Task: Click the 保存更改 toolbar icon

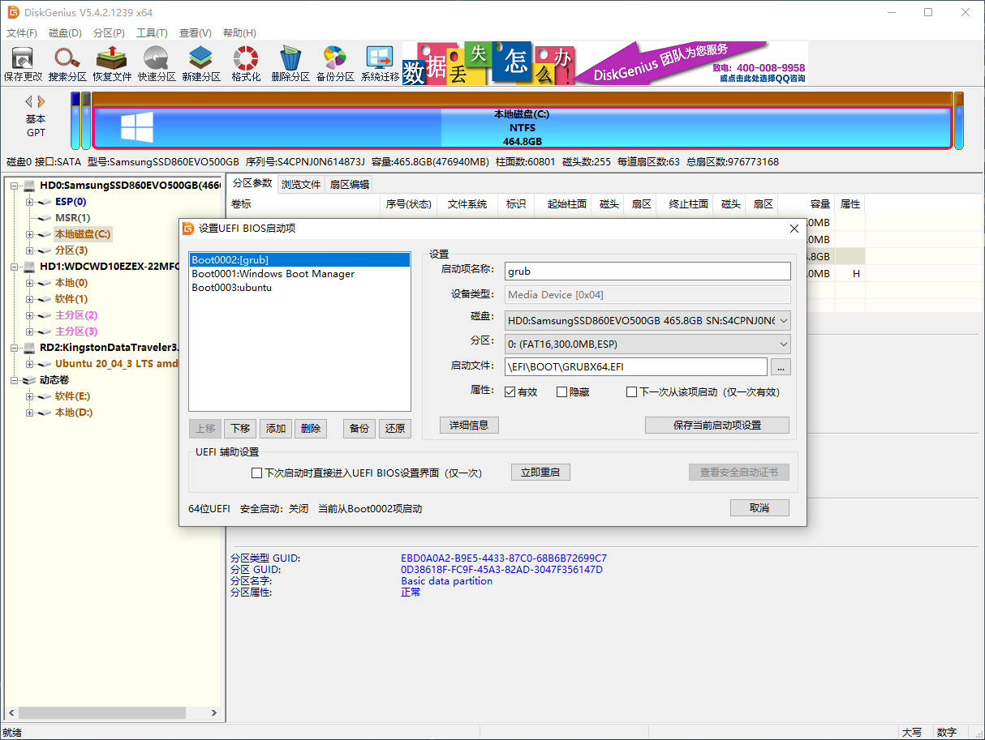Action: point(23,64)
